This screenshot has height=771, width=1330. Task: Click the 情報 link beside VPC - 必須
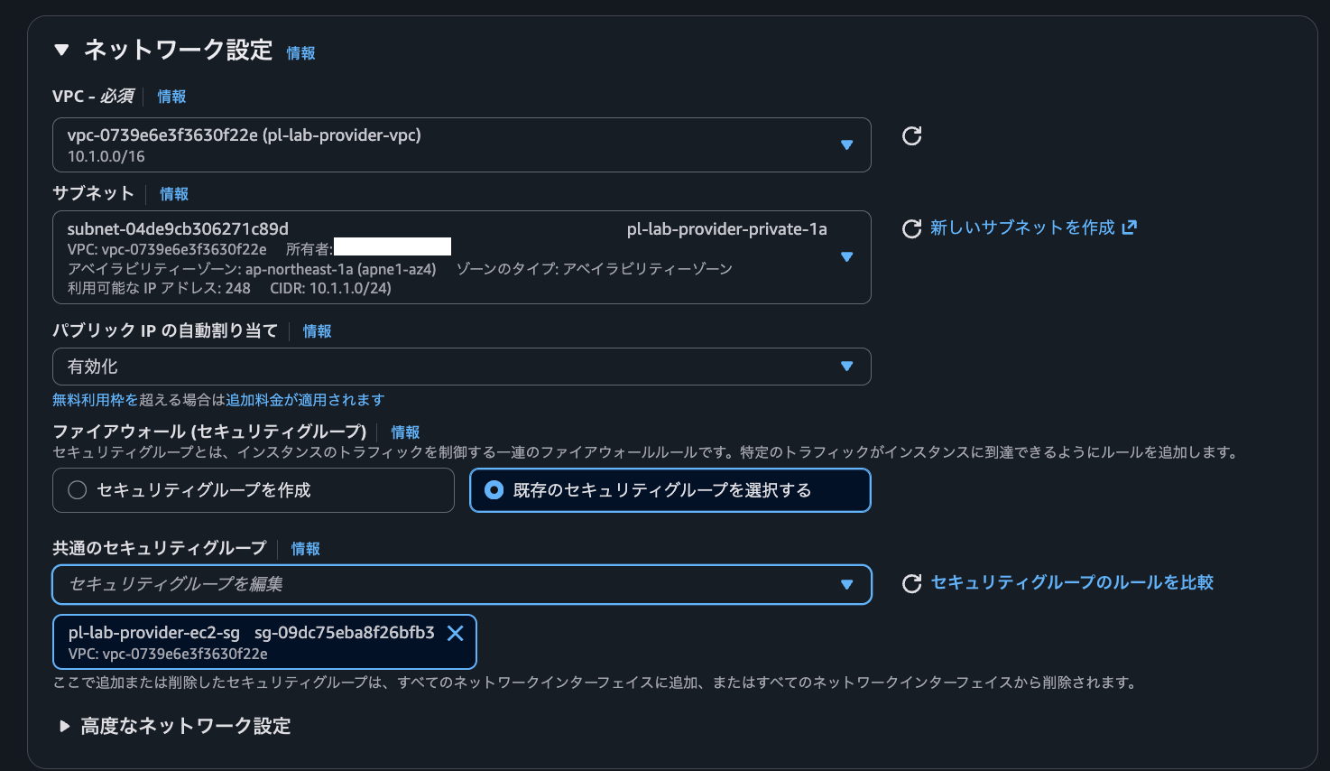pyautogui.click(x=171, y=96)
